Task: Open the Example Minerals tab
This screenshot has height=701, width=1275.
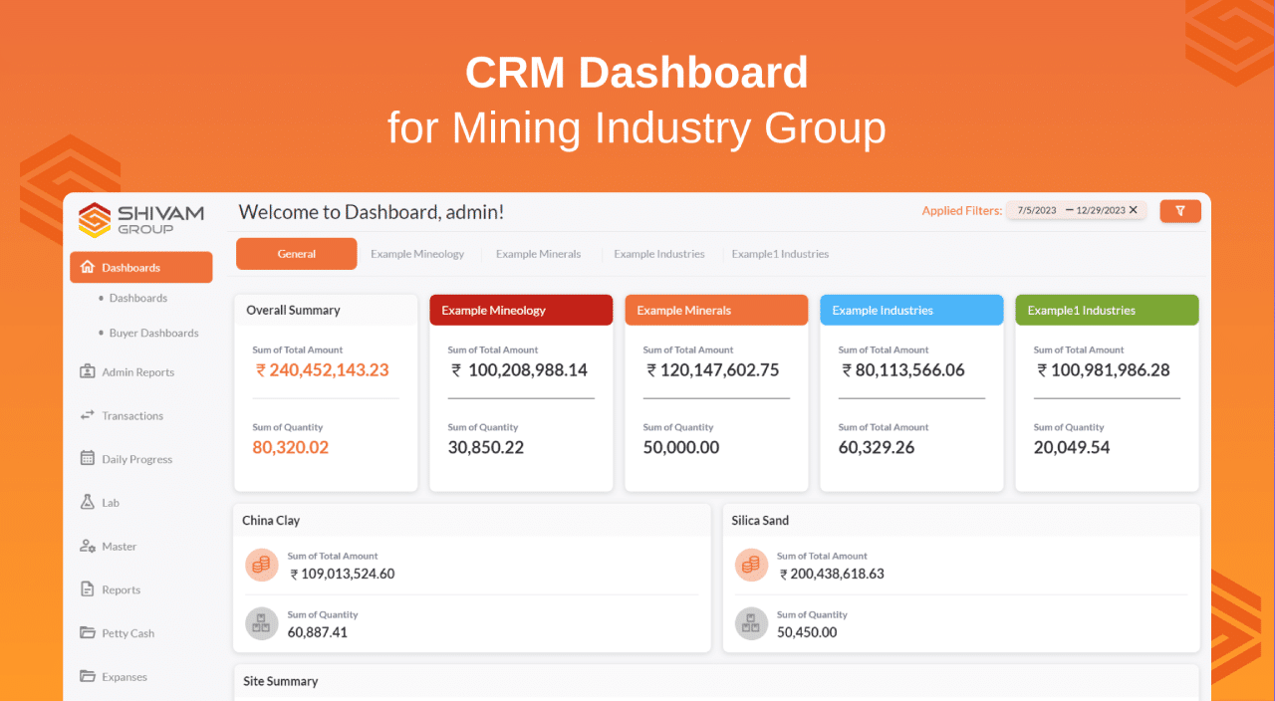Action: [538, 254]
